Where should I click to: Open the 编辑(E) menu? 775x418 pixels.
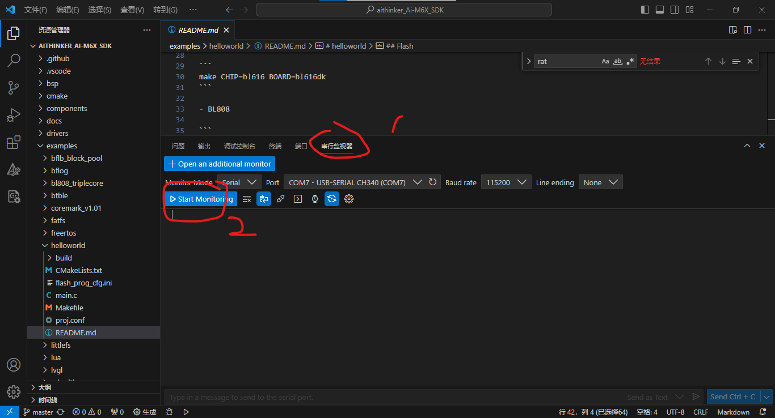click(x=68, y=10)
